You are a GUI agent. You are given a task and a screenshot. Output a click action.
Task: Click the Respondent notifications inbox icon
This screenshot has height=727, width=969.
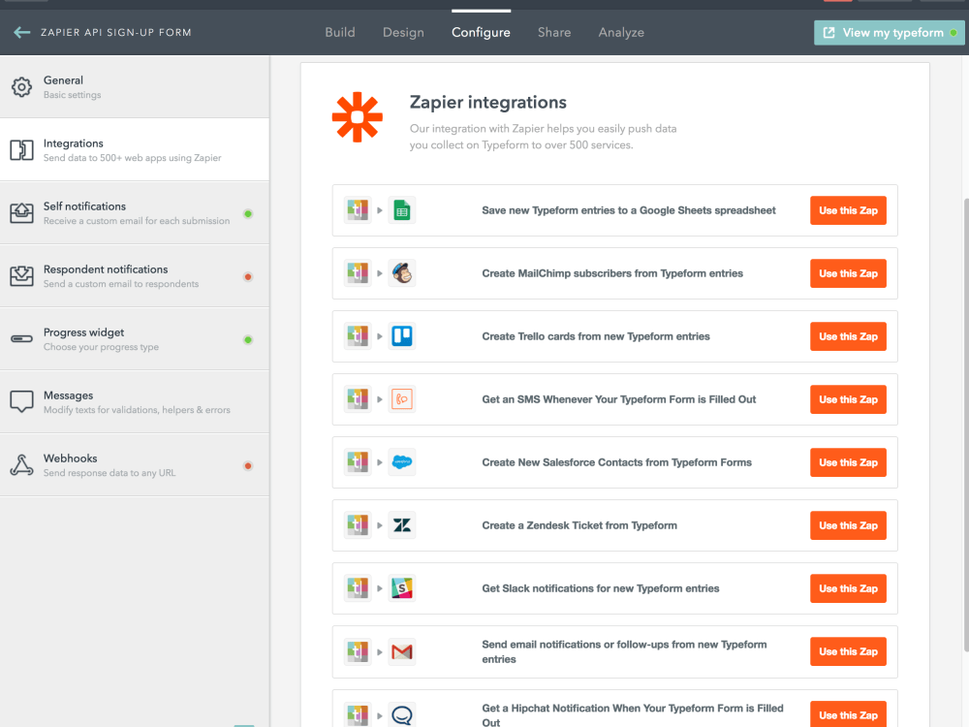21,276
